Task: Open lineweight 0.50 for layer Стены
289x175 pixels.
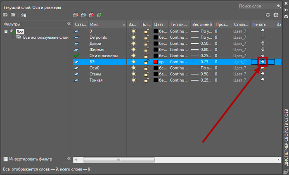Action: tap(201, 74)
